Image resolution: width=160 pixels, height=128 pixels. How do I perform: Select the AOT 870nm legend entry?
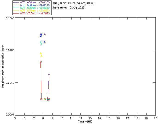[32, 10]
